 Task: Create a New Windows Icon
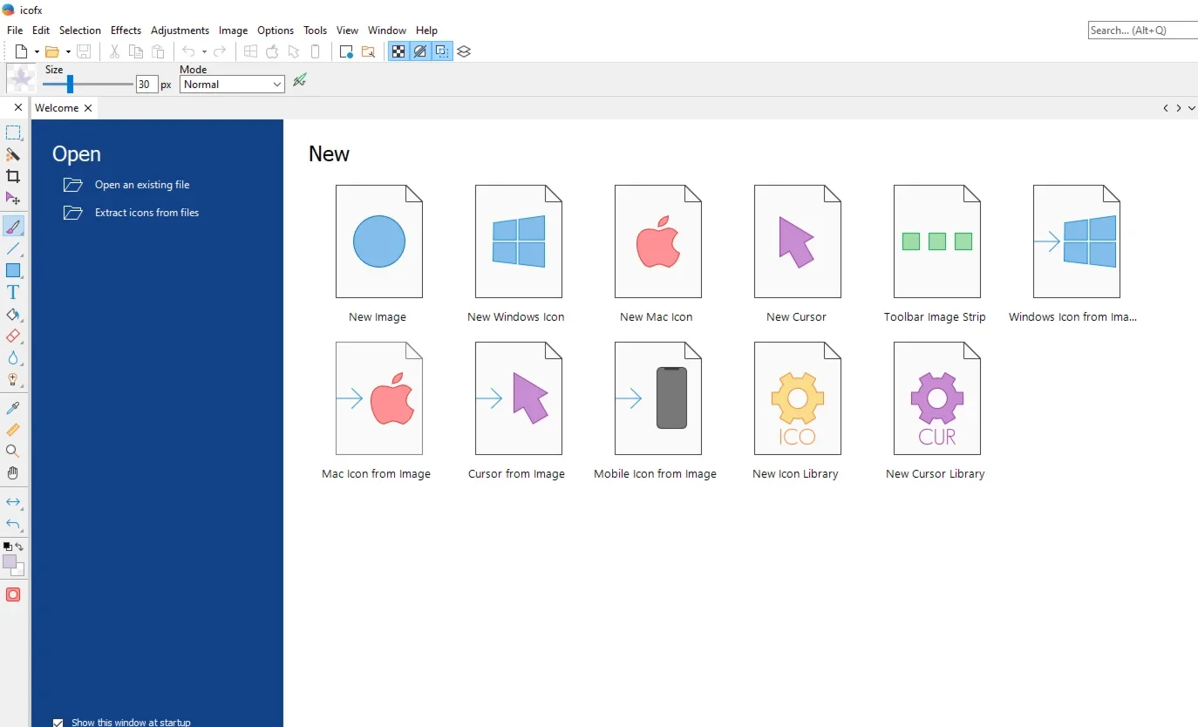(517, 253)
